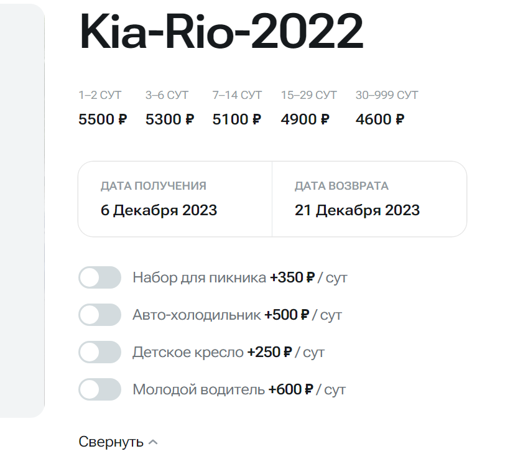Click the Набор для пикника label text
The height and width of the screenshot is (469, 523).
coord(199,277)
